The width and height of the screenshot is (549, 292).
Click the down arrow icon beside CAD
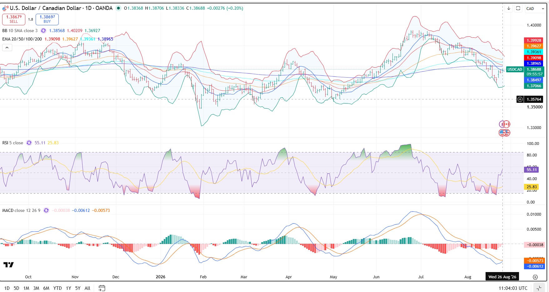point(509,8)
